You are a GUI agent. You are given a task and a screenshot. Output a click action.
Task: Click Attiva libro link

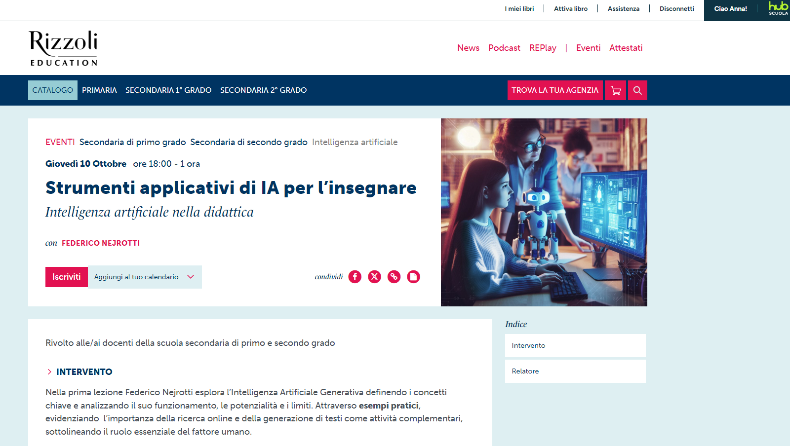(x=571, y=8)
